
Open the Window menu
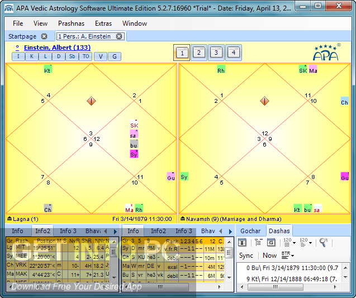[135, 23]
